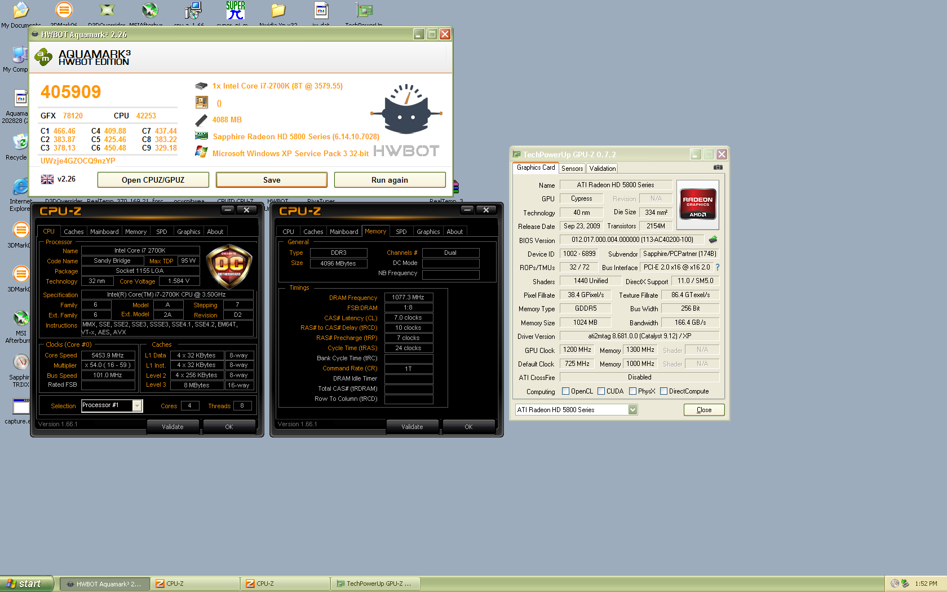
Task: Enable the DirectCompute checkbox
Action: pyautogui.click(x=663, y=391)
